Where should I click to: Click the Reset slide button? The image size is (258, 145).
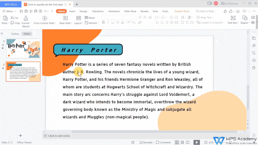(x=90, y=18)
